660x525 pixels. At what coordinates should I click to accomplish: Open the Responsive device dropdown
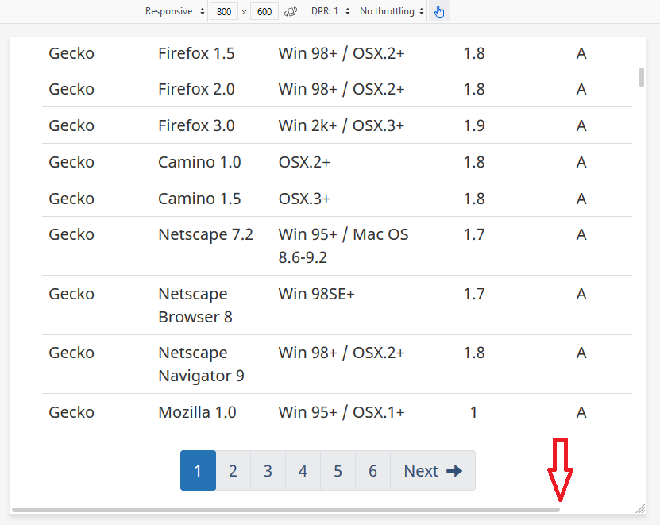tap(175, 12)
